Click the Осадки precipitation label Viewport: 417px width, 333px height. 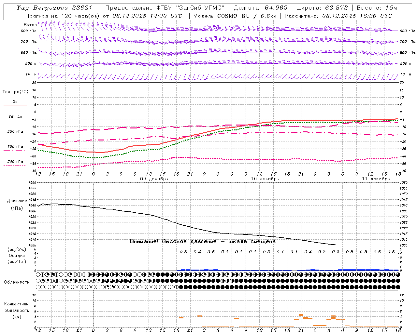[17, 256]
